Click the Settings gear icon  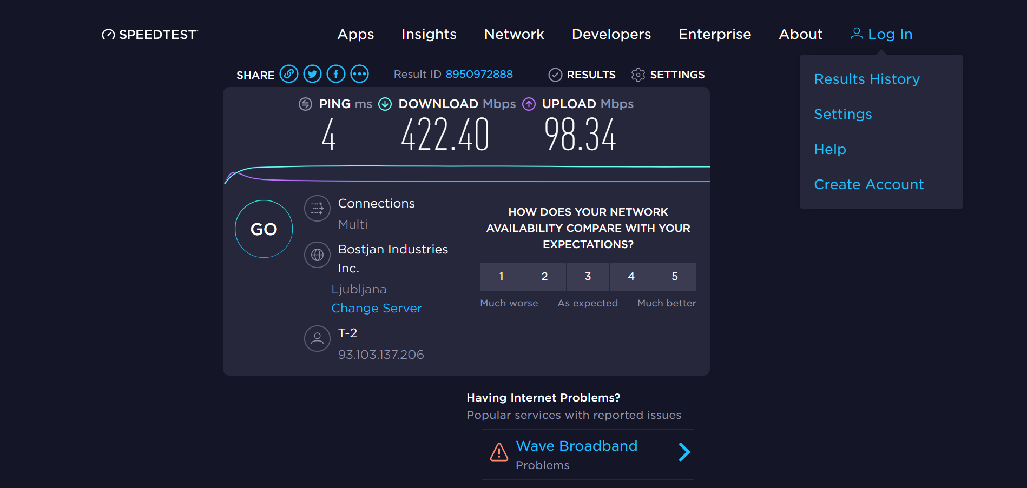(x=638, y=75)
